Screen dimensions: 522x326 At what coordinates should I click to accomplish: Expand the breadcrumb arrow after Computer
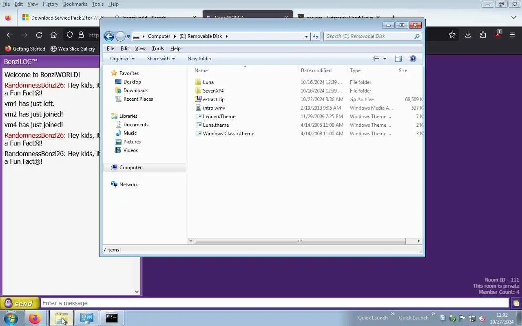[x=175, y=36]
